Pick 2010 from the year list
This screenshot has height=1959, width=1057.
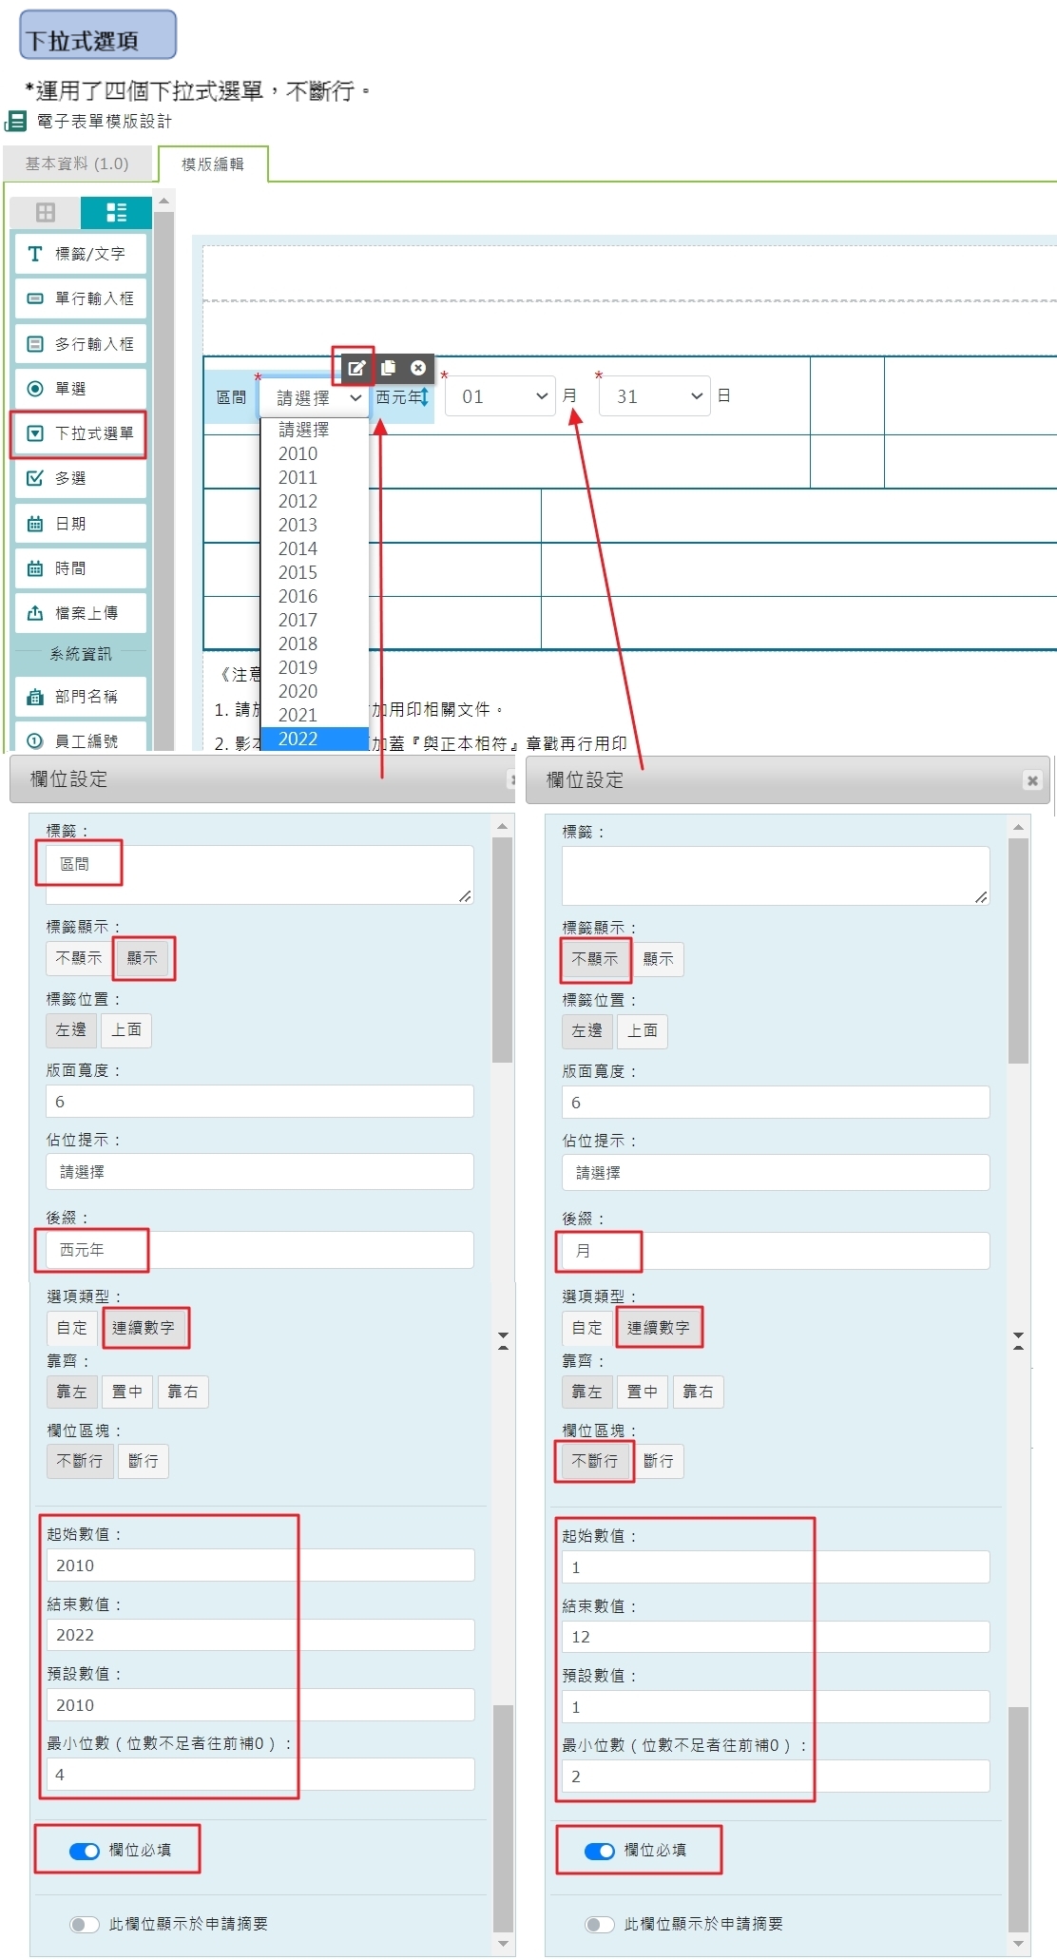[315, 453]
